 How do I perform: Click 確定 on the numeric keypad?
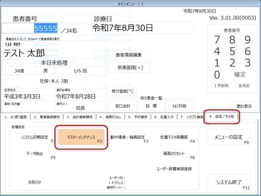click(x=240, y=74)
